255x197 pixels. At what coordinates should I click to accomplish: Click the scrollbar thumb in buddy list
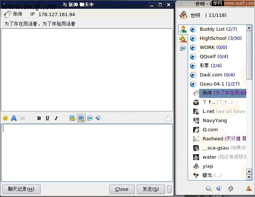click(249, 55)
